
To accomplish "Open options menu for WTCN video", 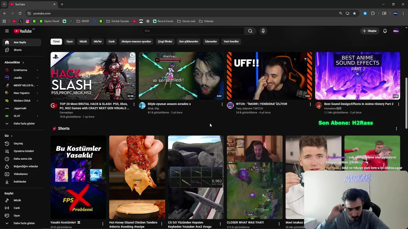I will [310, 104].
